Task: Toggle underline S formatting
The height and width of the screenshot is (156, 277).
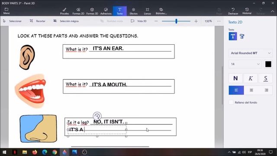Action: (265, 78)
